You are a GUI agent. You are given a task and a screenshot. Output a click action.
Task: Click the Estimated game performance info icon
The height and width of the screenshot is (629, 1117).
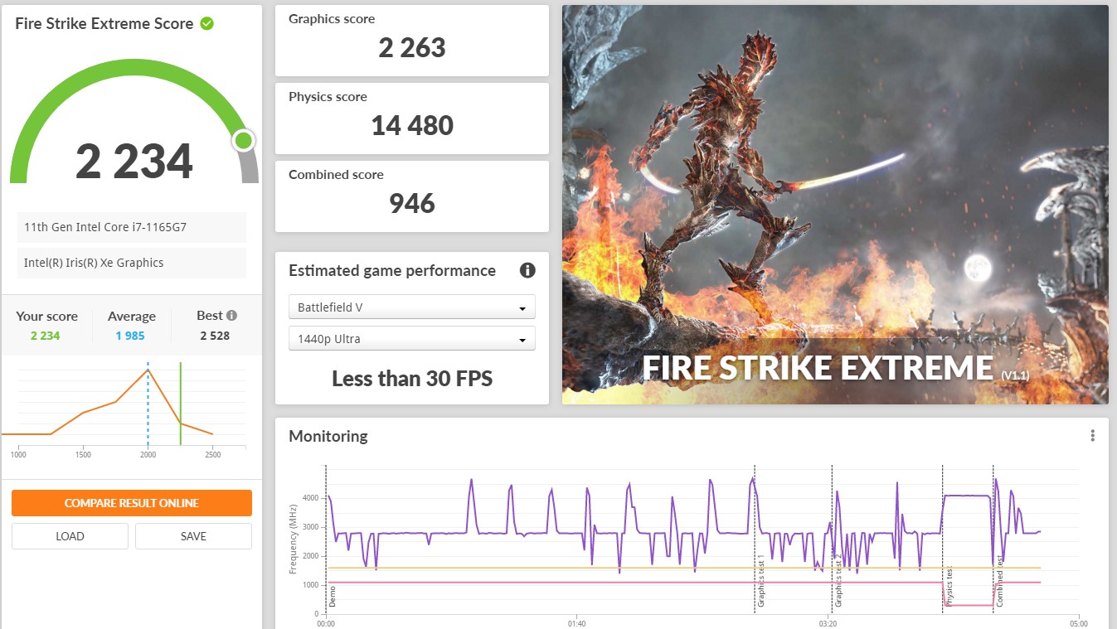[527, 270]
